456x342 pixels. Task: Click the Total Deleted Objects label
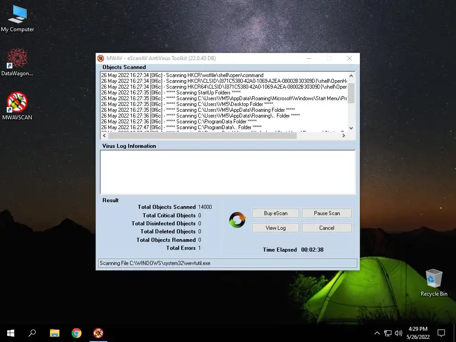click(x=168, y=232)
